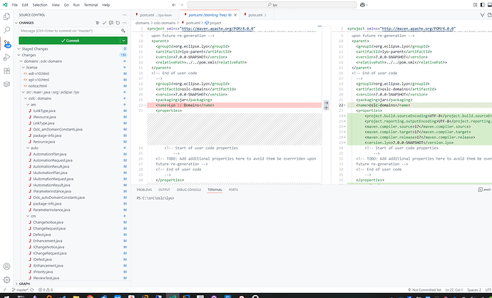Collapse the auto folder
Viewport: 492px width, 298px height.
click(34, 148)
